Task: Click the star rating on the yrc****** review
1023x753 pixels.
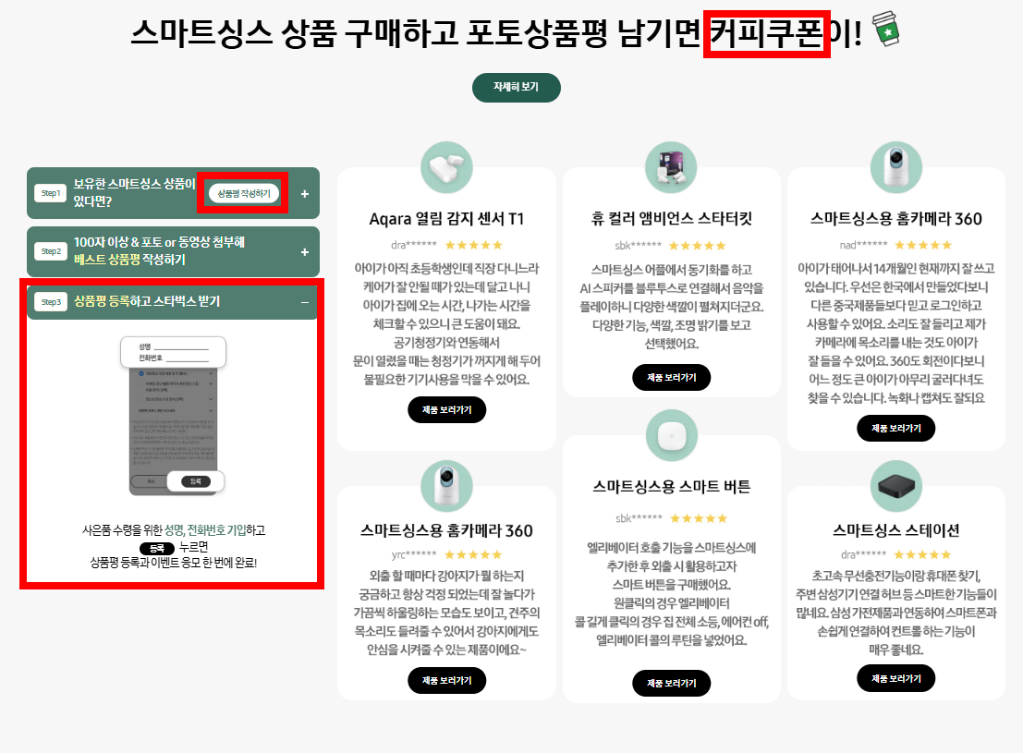Action: click(x=474, y=554)
